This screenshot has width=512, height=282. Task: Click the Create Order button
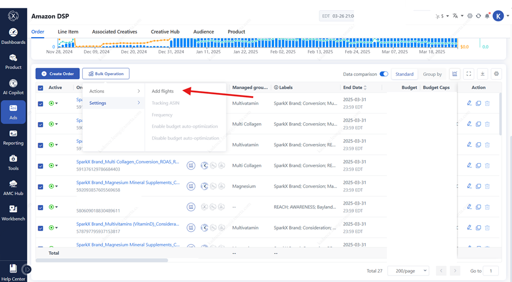[57, 74]
